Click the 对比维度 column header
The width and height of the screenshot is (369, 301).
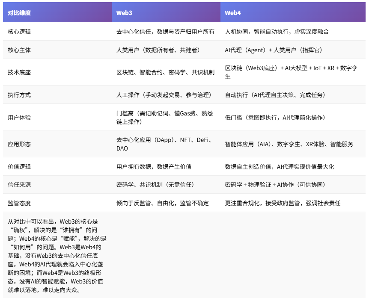coord(19,13)
